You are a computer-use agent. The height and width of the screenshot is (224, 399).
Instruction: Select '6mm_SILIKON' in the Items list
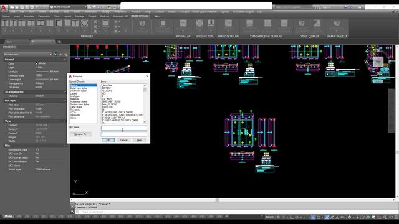pyautogui.click(x=109, y=104)
